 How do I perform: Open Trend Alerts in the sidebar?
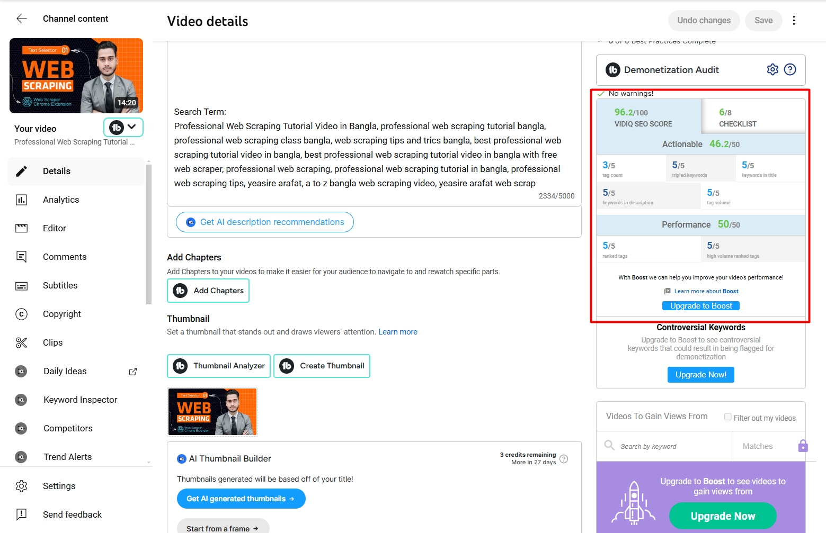(76, 457)
